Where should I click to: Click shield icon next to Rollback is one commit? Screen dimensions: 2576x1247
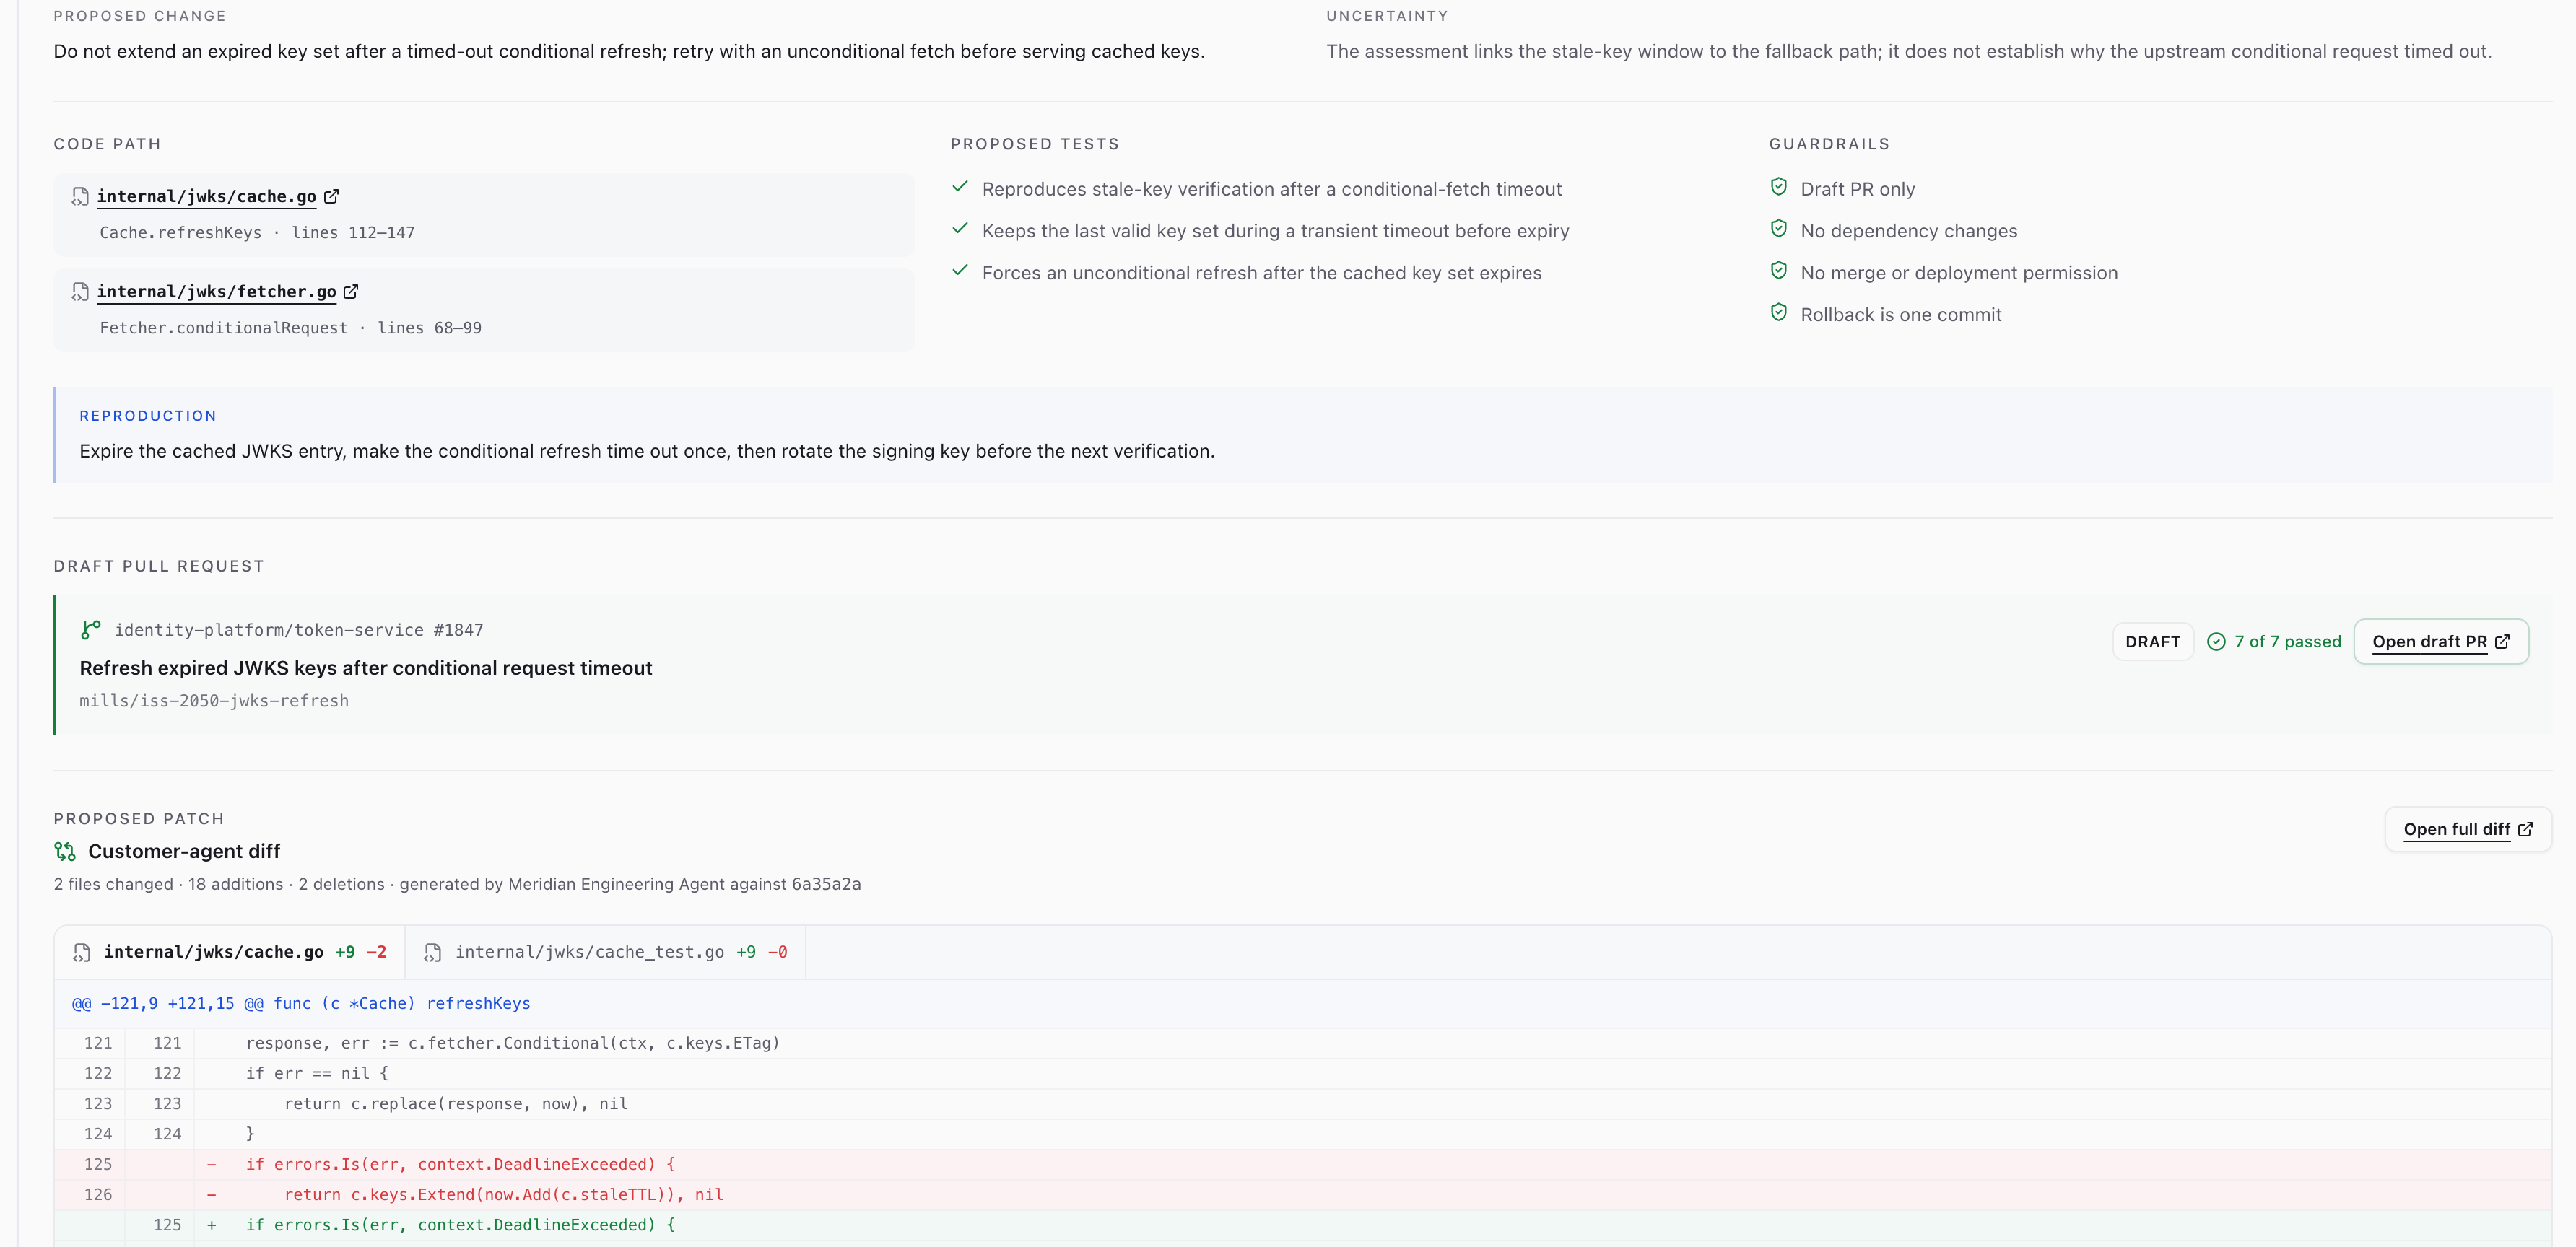pos(1778,312)
